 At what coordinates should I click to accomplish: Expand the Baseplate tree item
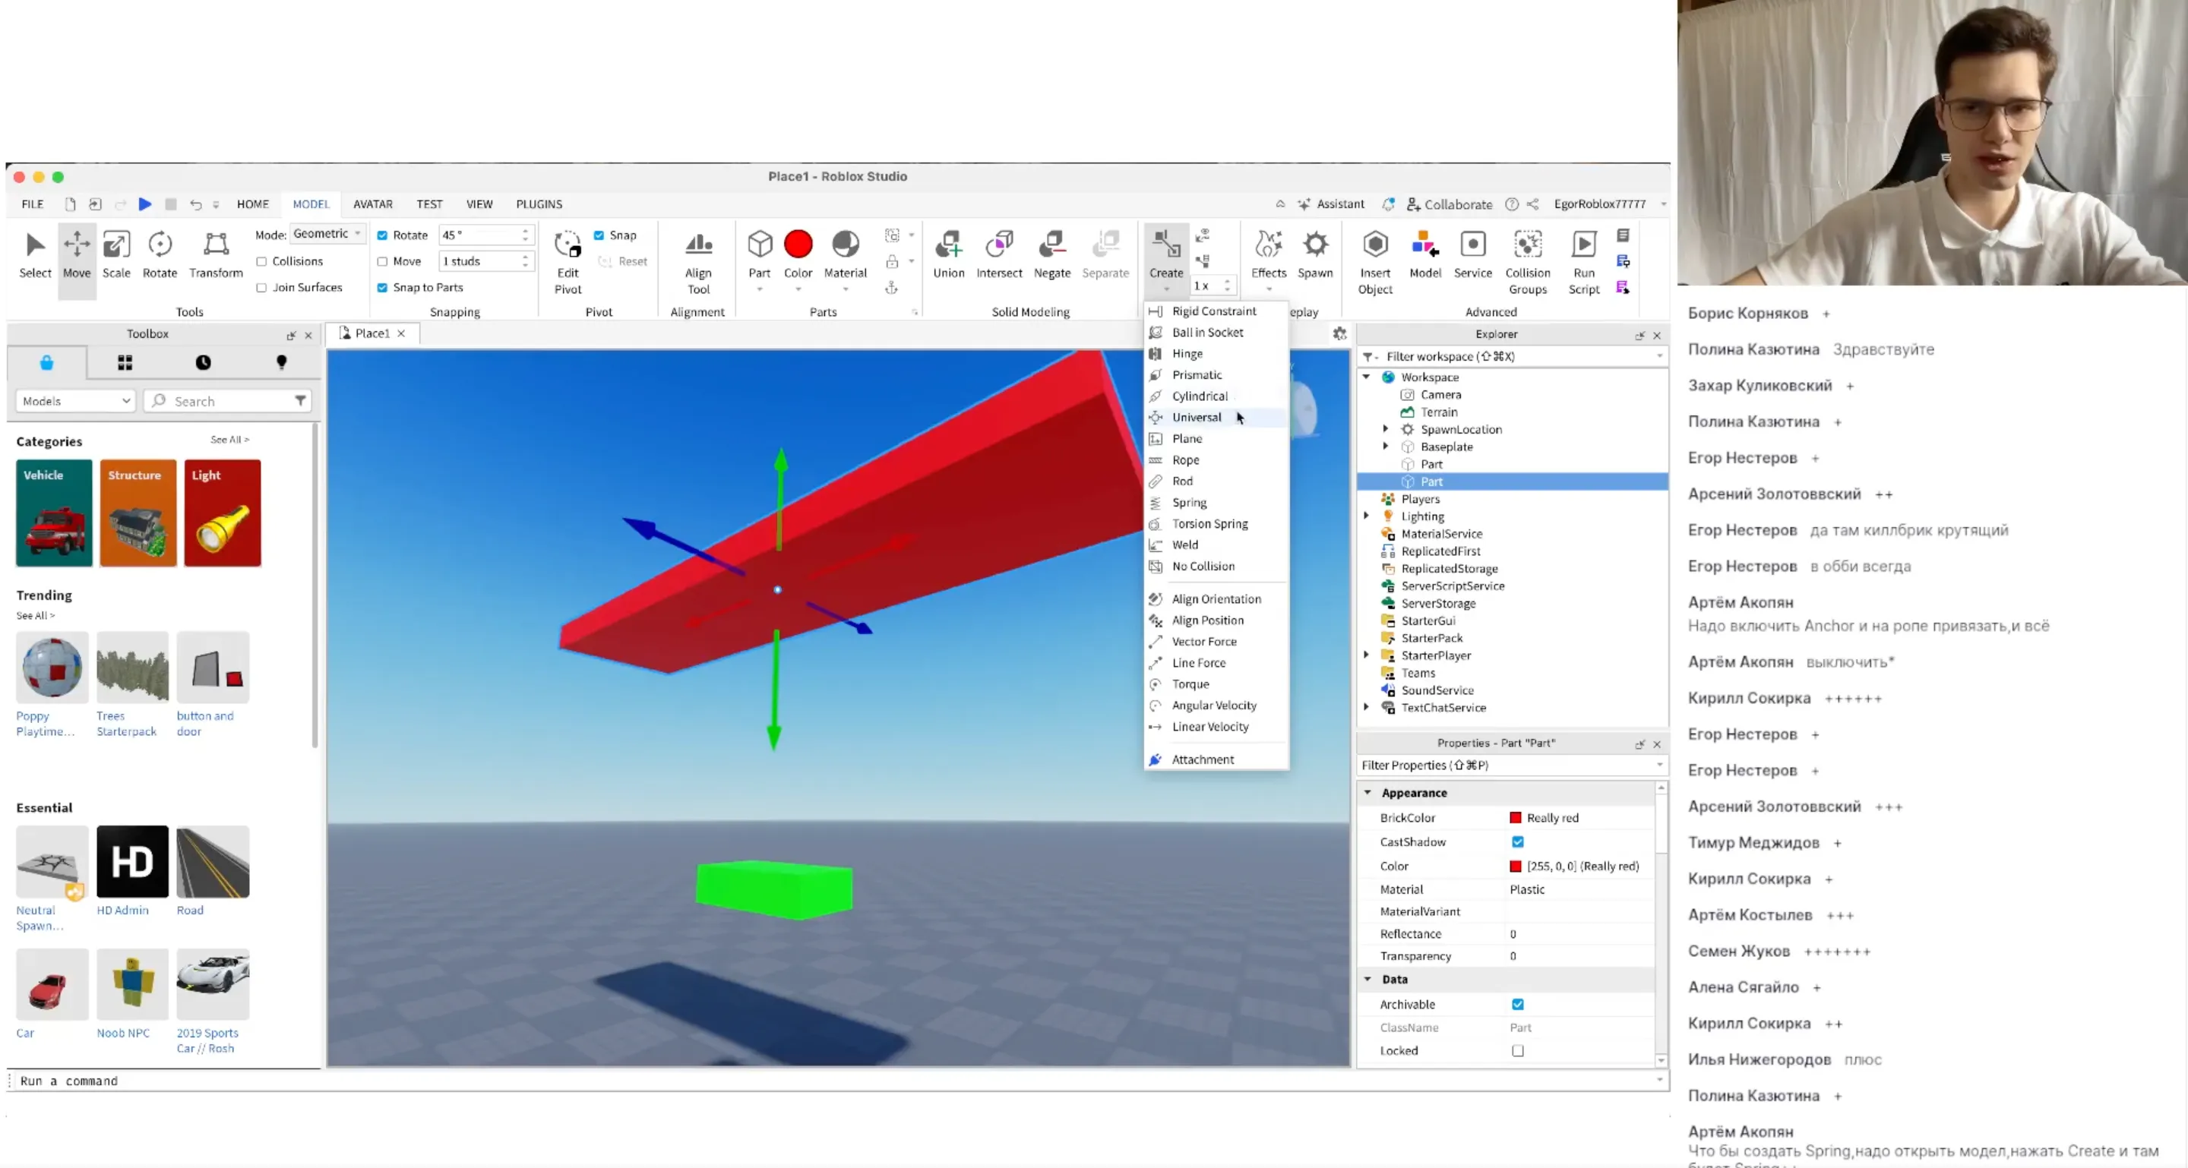click(x=1385, y=447)
